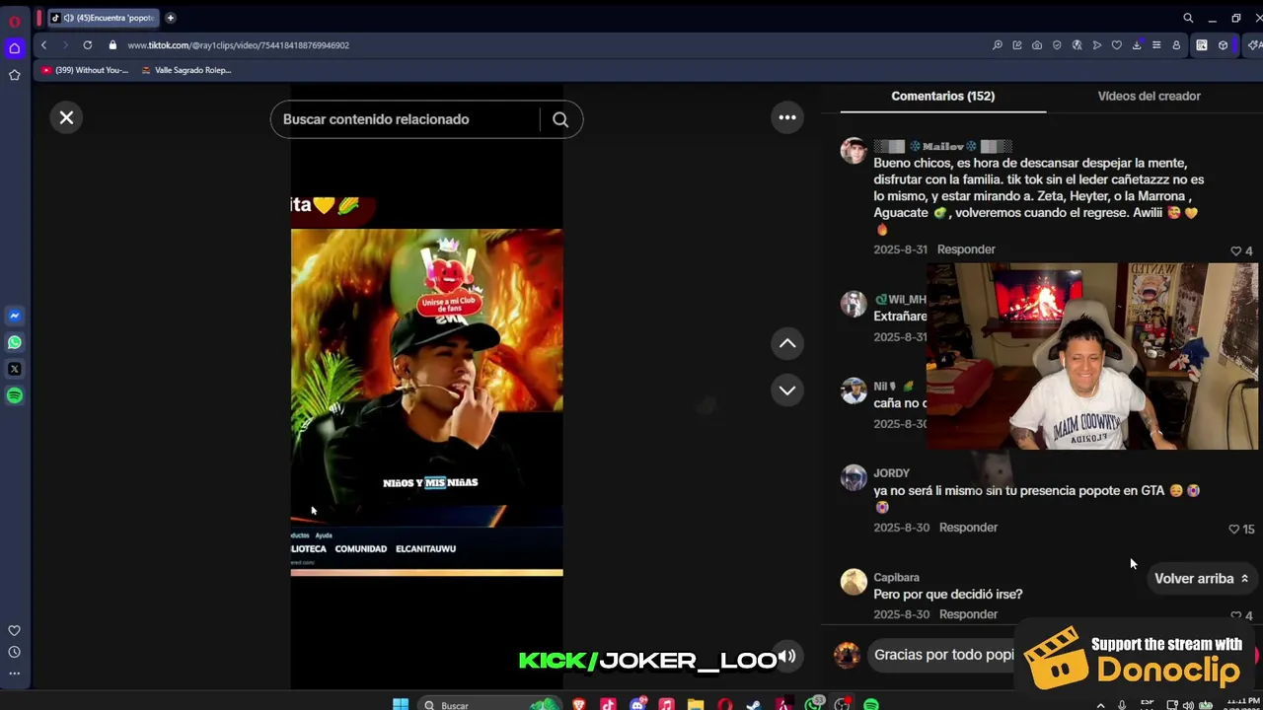Viewport: 1263px width, 710px height.
Task: Open browser downloads icon
Action: tap(1137, 45)
